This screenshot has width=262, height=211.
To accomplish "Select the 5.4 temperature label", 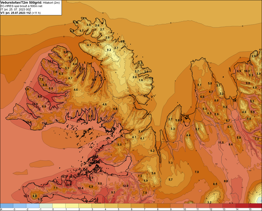I will pos(140,132).
